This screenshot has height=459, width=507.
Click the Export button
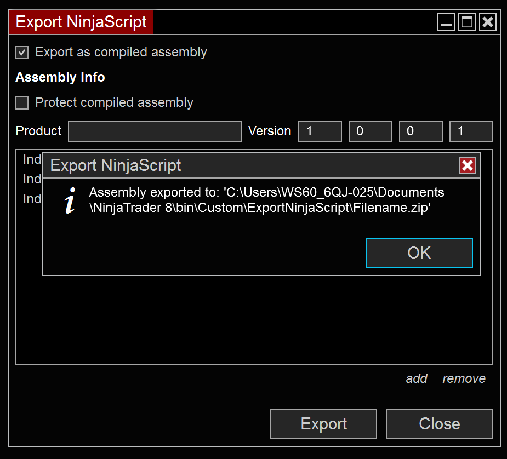323,424
